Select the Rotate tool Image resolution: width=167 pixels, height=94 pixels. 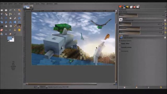pyautogui.click(x=19, y=18)
